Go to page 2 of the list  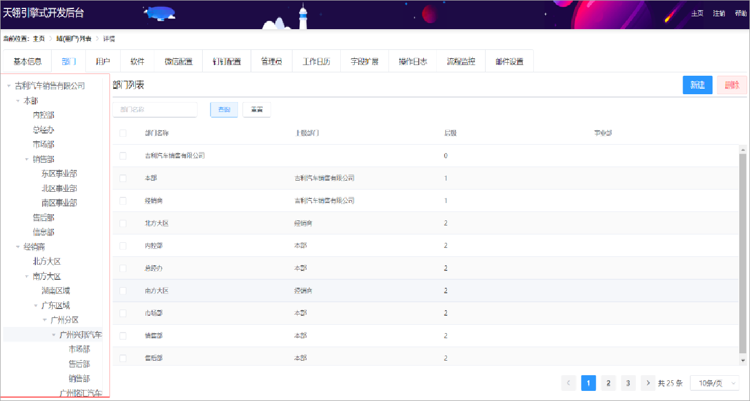[x=608, y=383]
